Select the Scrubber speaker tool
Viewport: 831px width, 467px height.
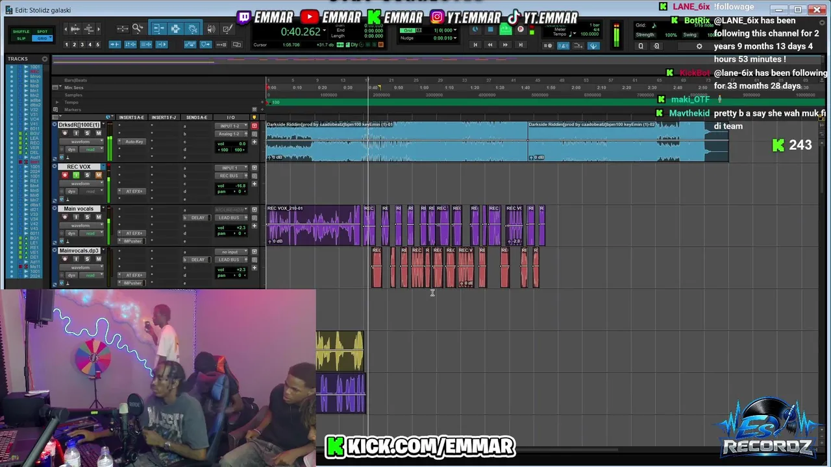[x=212, y=29]
